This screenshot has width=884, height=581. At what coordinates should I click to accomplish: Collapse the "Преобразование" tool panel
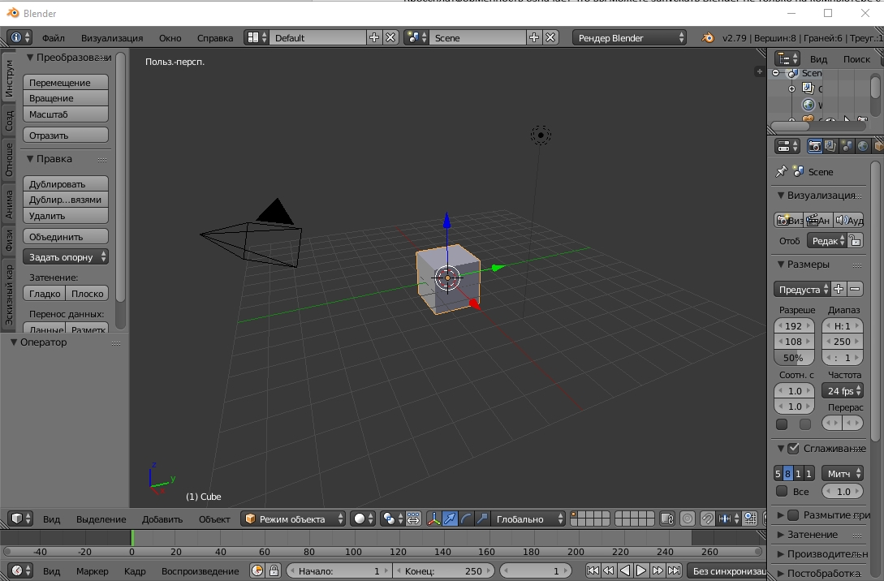[x=68, y=58]
